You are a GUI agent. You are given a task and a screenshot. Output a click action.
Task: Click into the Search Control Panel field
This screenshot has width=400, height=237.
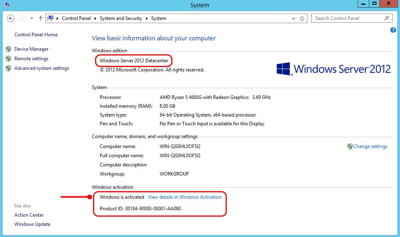click(348, 18)
